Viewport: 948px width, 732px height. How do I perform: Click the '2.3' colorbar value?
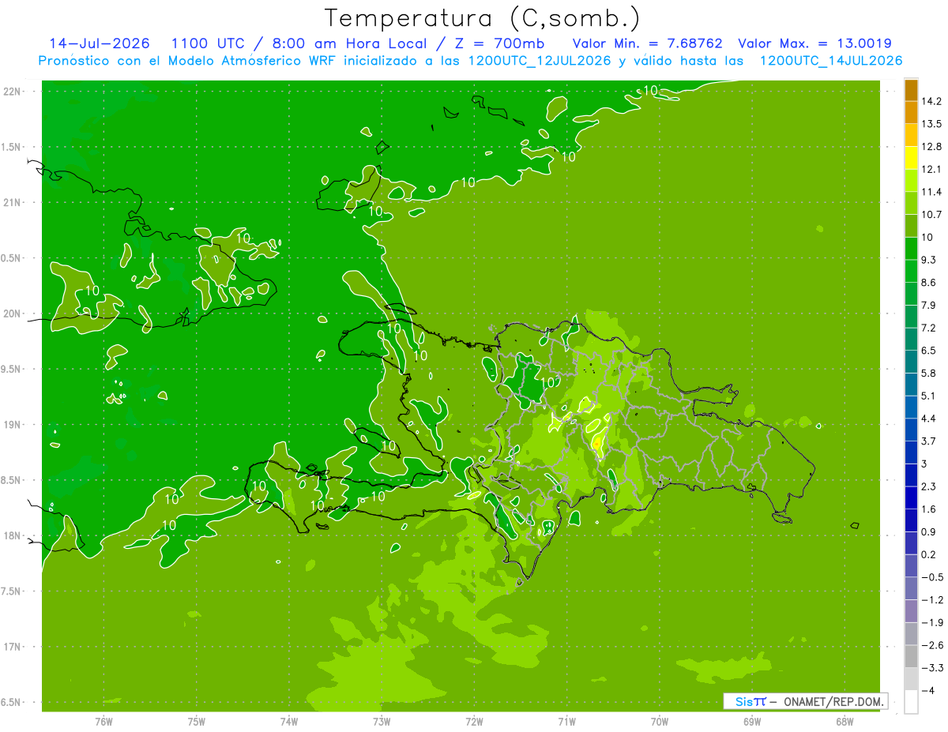tap(929, 486)
